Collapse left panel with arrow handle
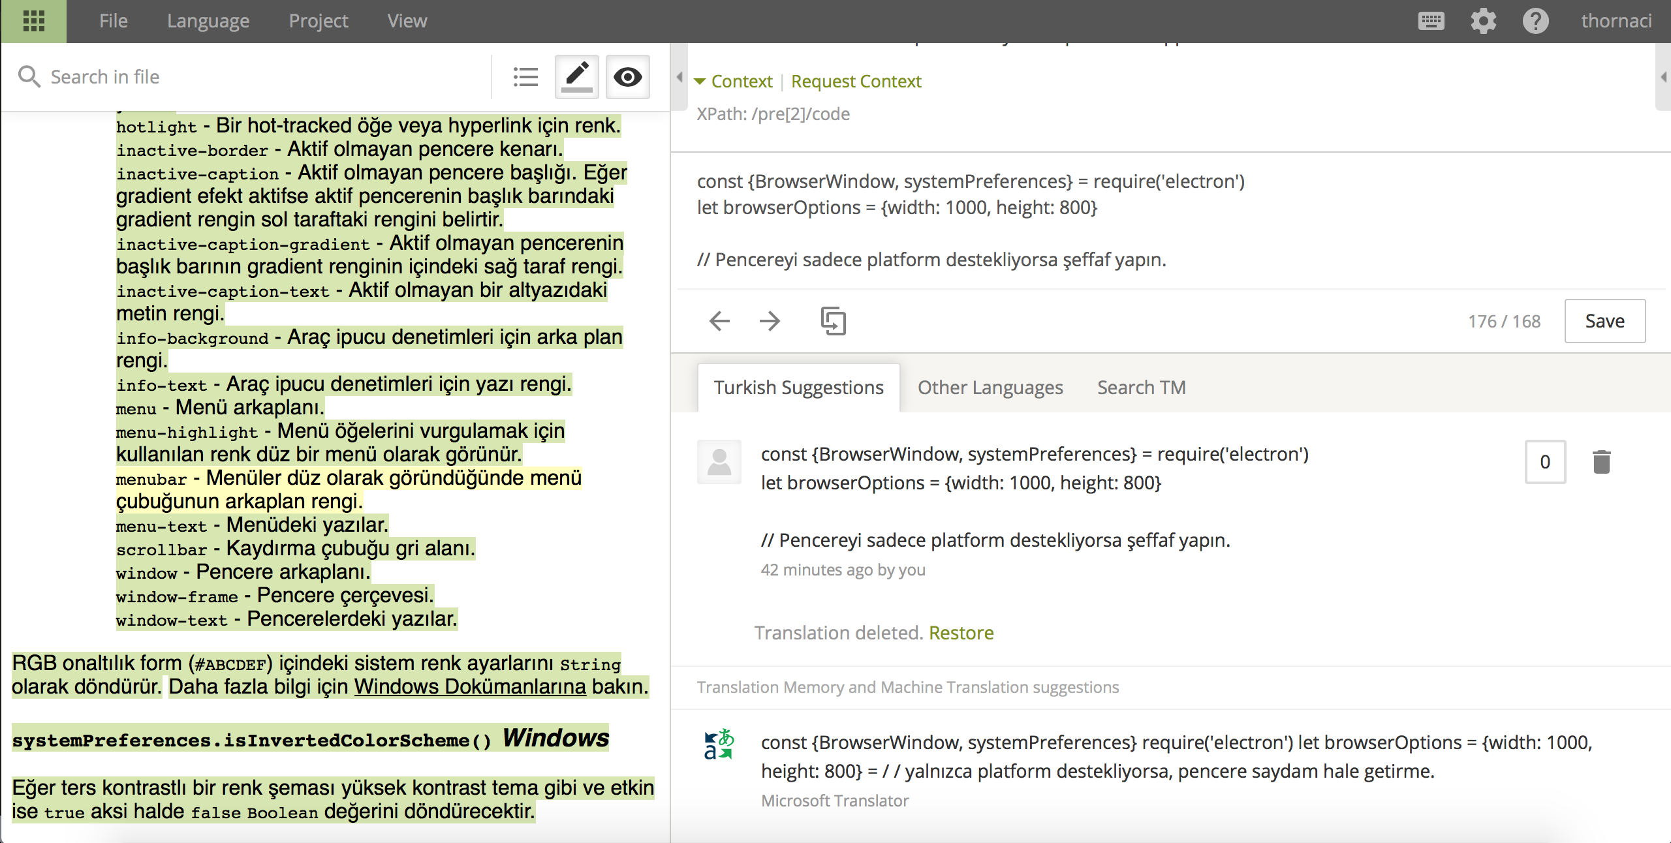Image resolution: width=1671 pixels, height=843 pixels. pyautogui.click(x=679, y=77)
